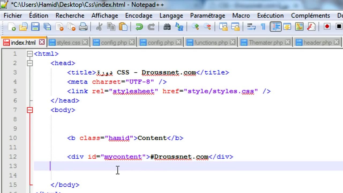Screen dimensions: 343x193
Task: Close the functions.php tab
Action: 232,42
